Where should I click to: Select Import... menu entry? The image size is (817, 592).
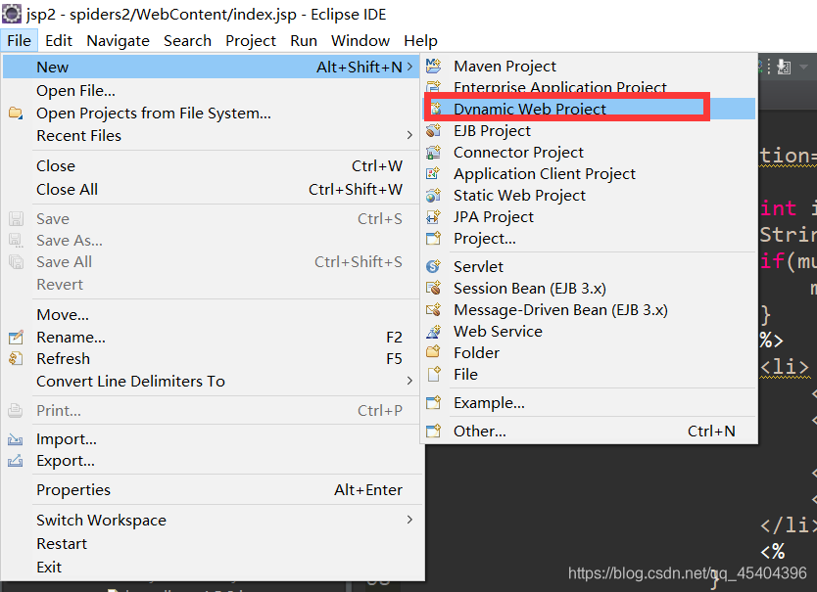click(x=213, y=439)
